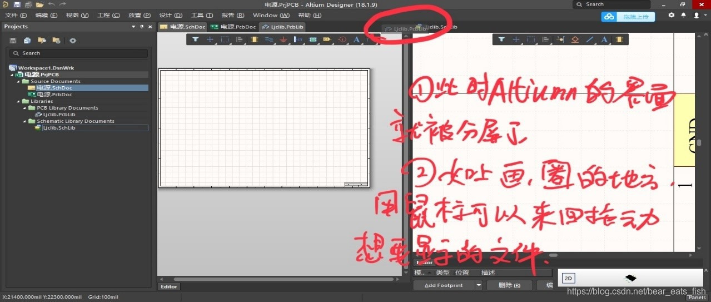Screen dimensions: 711x302
Task: Open the Projects panel dropdown arrow
Action: 133,27
